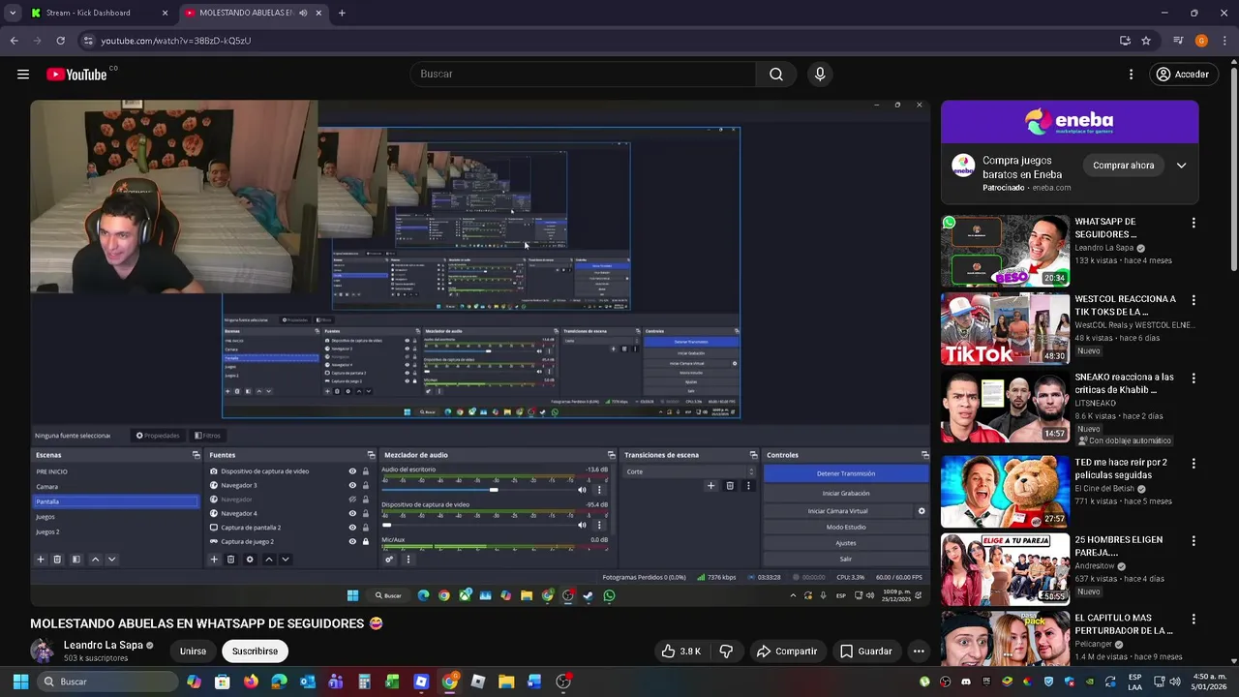This screenshot has width=1239, height=697.
Task: Open more actions menu below video
Action: (x=919, y=652)
